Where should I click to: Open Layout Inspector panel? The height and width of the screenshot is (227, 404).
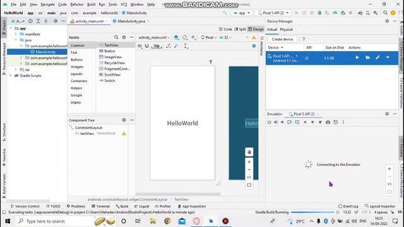point(380,206)
